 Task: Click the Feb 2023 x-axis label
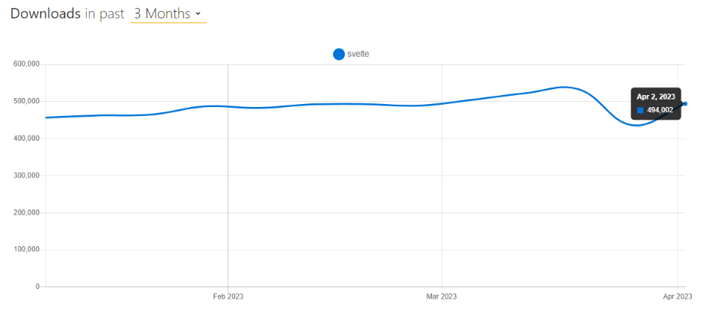click(x=228, y=297)
